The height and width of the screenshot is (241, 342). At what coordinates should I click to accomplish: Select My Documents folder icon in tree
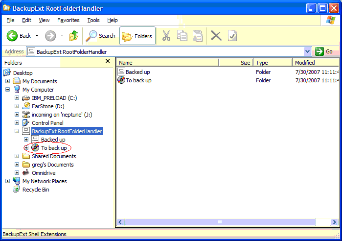pos(17,81)
